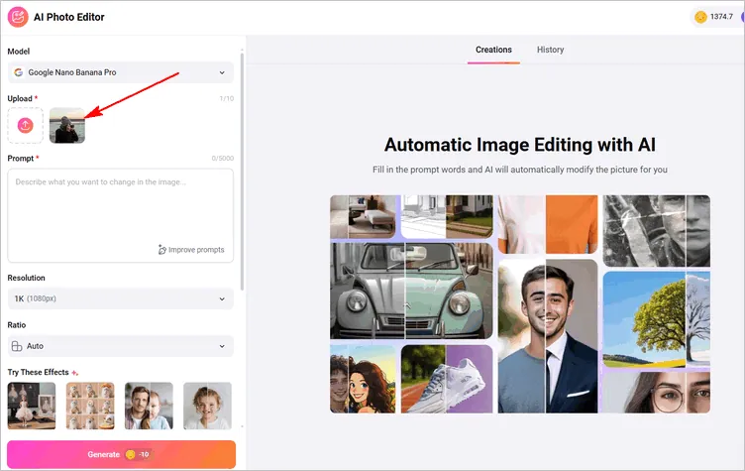Click the left panel vertical scrollbar

coord(243,172)
